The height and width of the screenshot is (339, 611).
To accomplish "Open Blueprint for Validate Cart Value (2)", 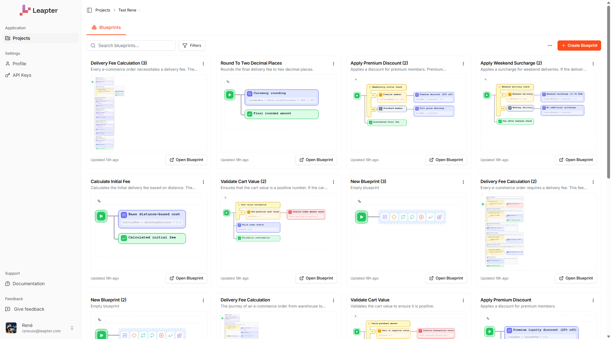I will coord(316,278).
